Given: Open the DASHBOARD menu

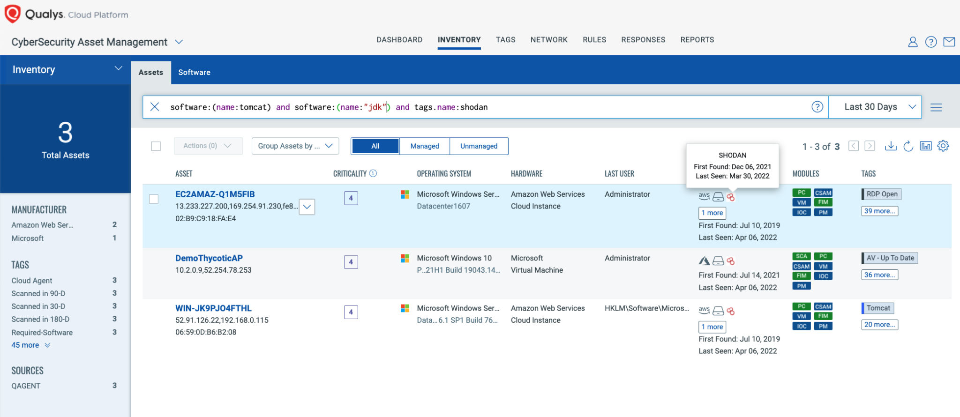Looking at the screenshot, I should point(399,40).
